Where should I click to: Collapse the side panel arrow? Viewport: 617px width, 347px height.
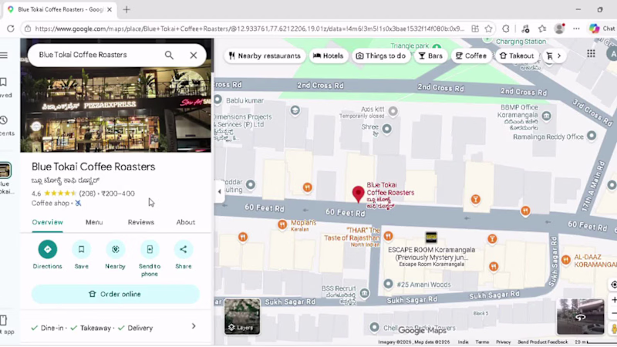(219, 191)
